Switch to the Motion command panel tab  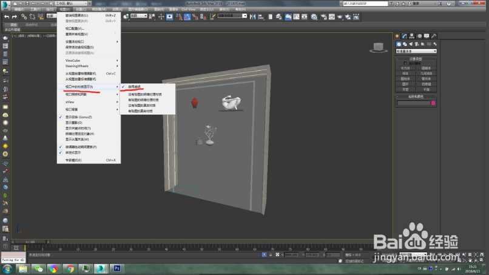click(419, 36)
